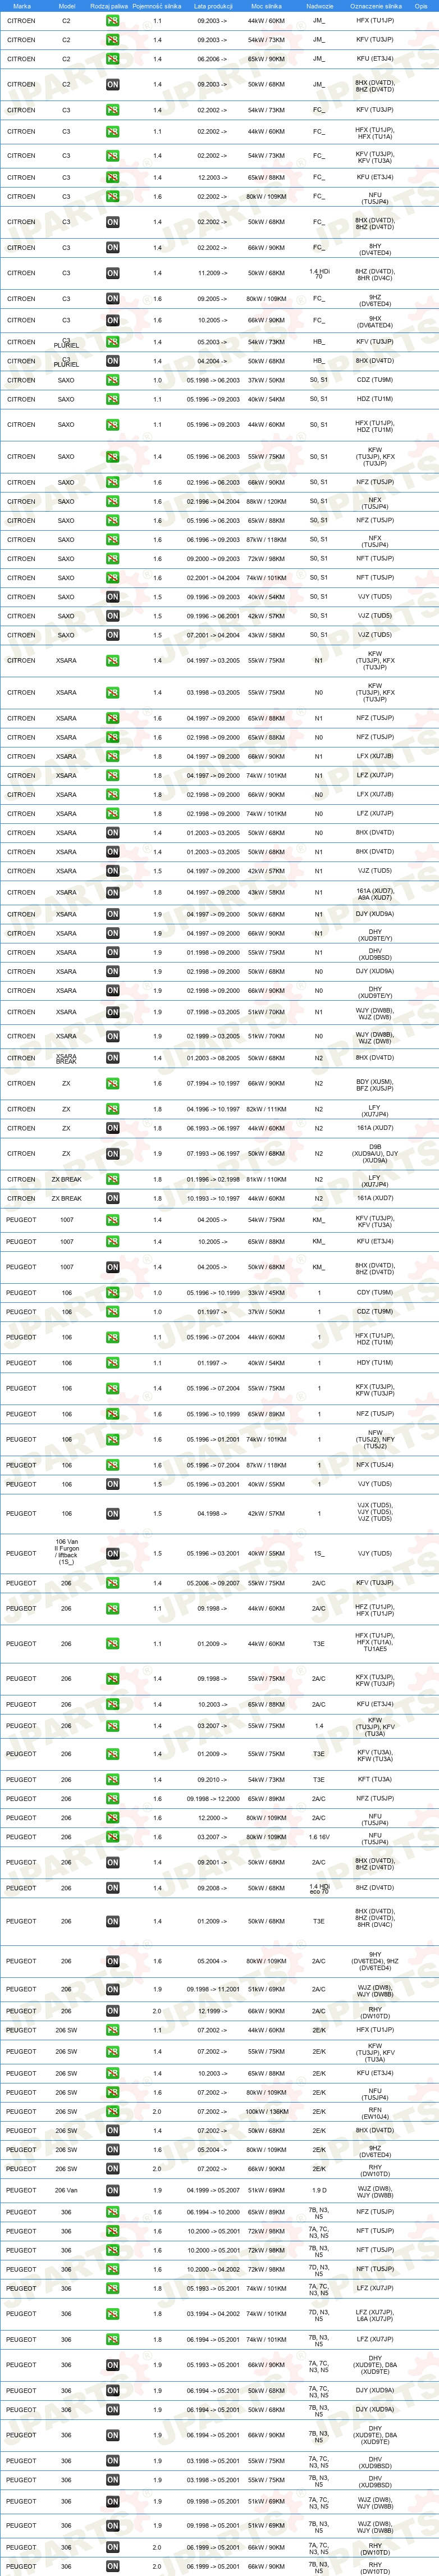This screenshot has height=2576, width=439.
Task: Select the Rodzaj paliwa column header
Action: coord(109,6)
